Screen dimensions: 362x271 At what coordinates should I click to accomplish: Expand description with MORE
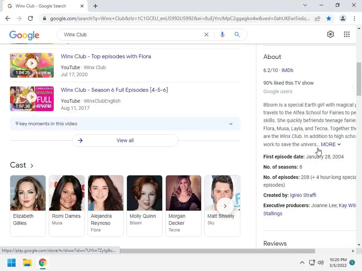click(331, 144)
